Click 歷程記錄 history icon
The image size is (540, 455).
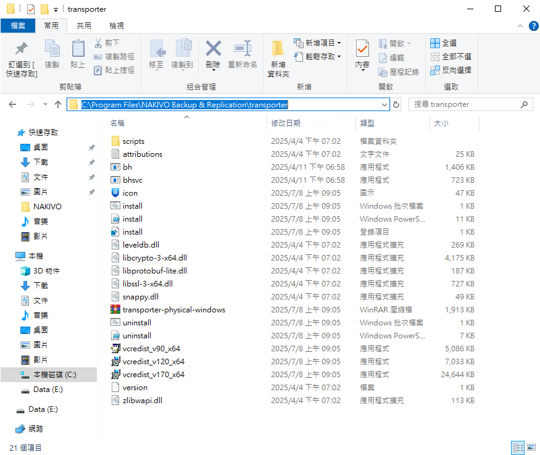pos(383,72)
